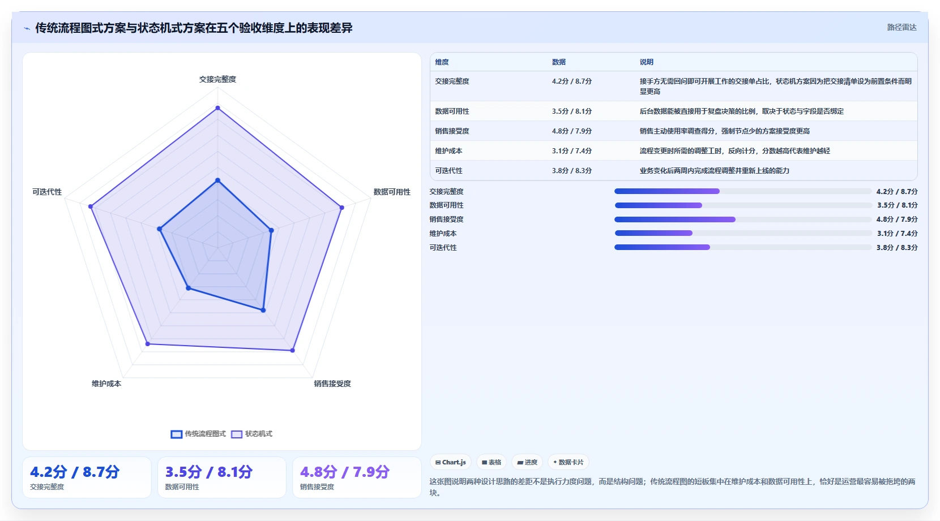Click the 可迭代性 table row name

(448, 171)
